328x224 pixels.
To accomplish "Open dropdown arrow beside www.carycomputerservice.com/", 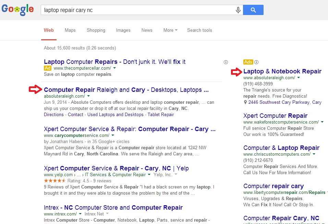I will point(113,135).
